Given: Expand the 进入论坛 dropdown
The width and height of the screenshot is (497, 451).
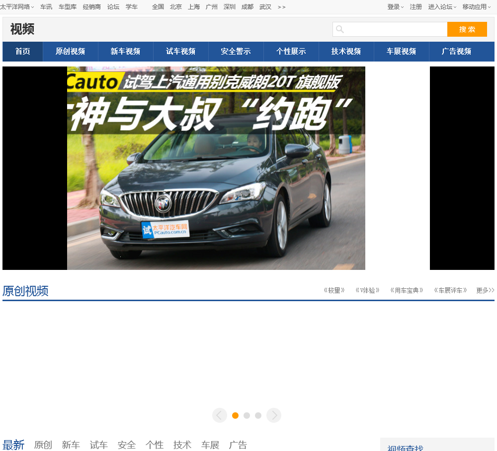Looking at the screenshot, I should (442, 6).
